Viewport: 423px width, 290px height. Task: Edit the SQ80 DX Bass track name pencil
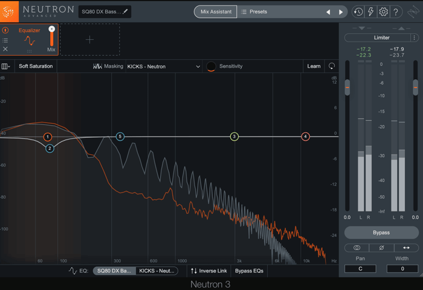pos(125,11)
